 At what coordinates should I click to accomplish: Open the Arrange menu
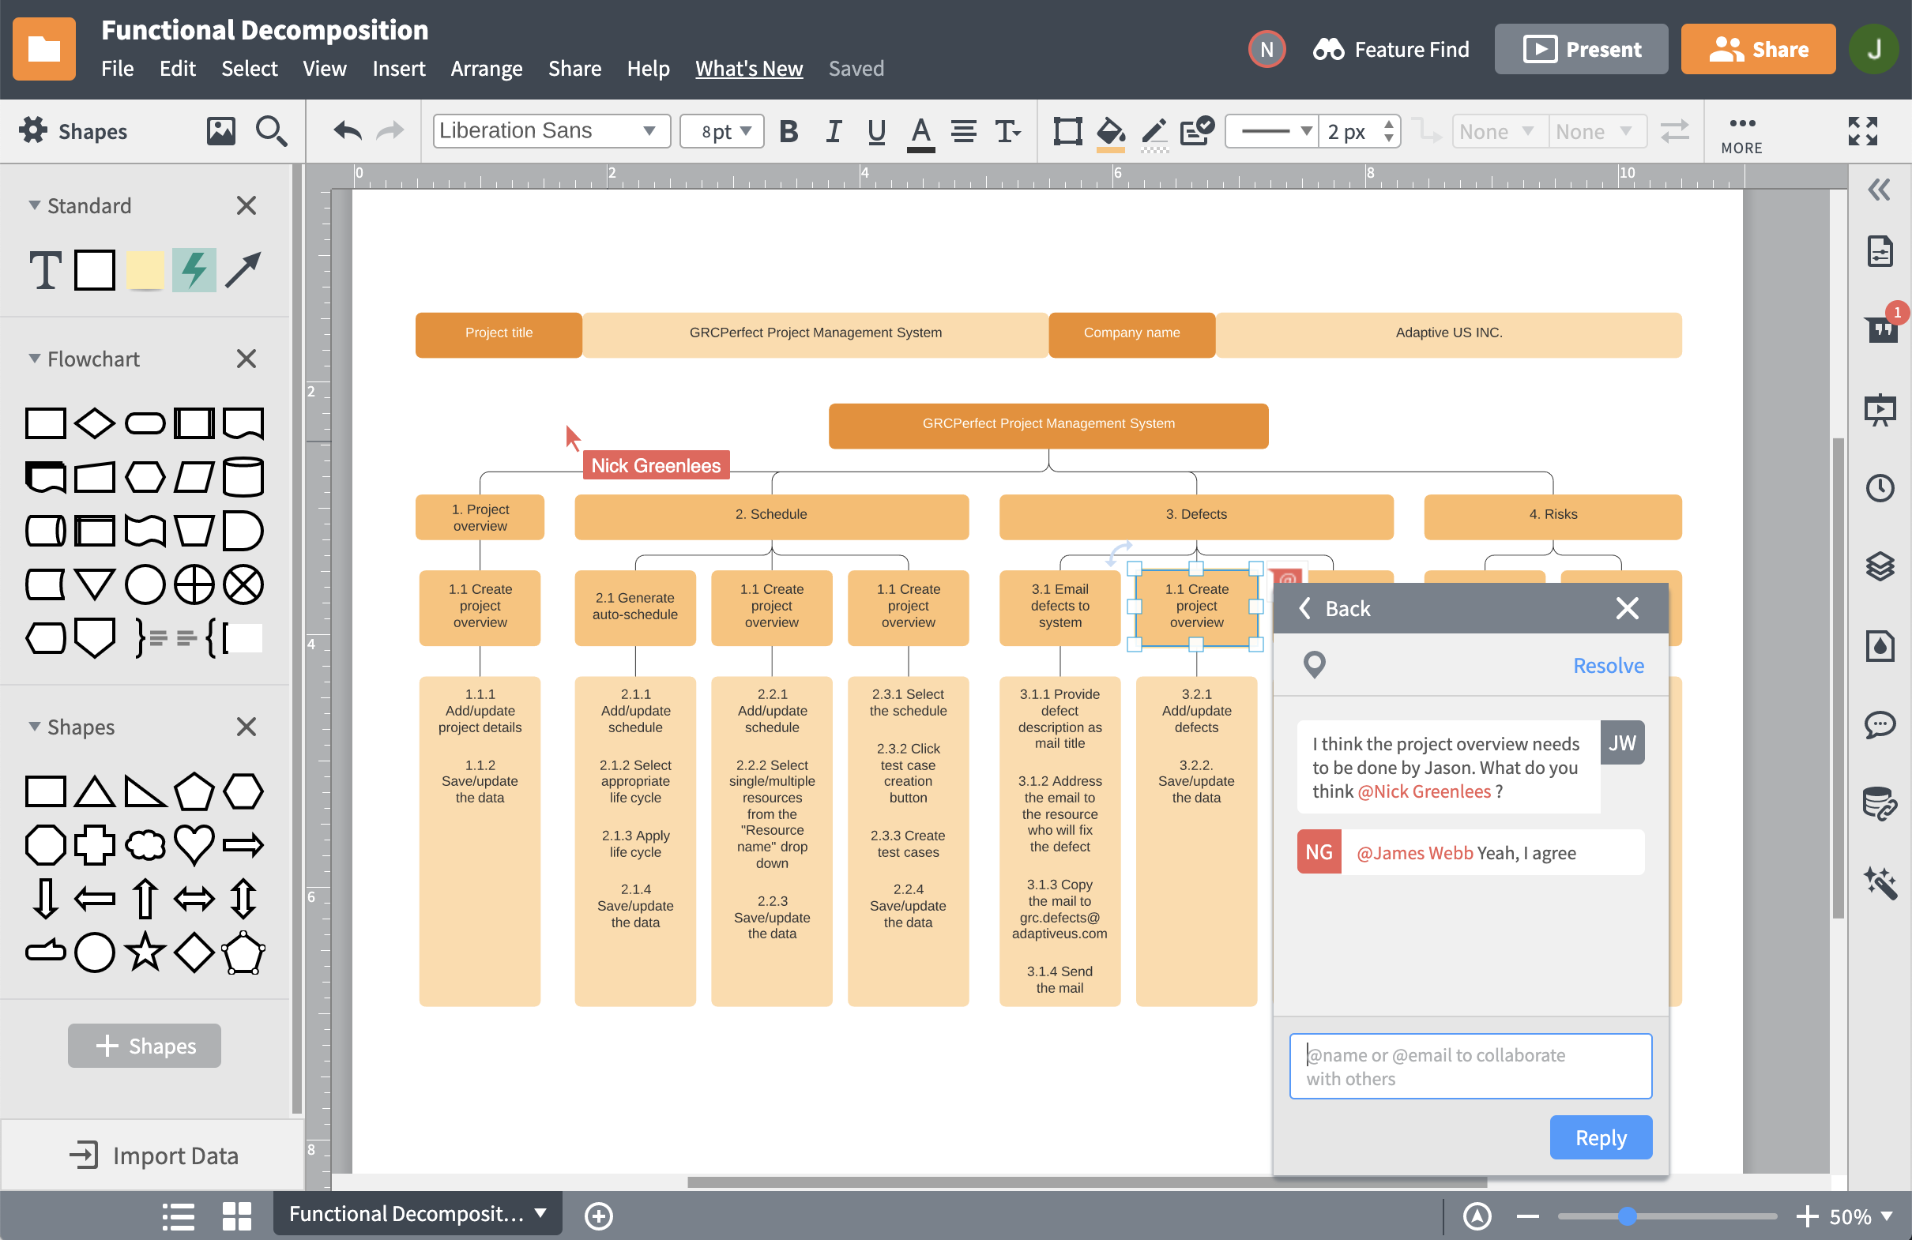[486, 68]
